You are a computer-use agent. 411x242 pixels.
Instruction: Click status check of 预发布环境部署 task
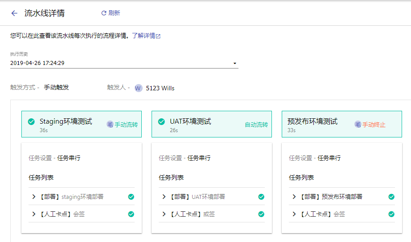pos(391,197)
